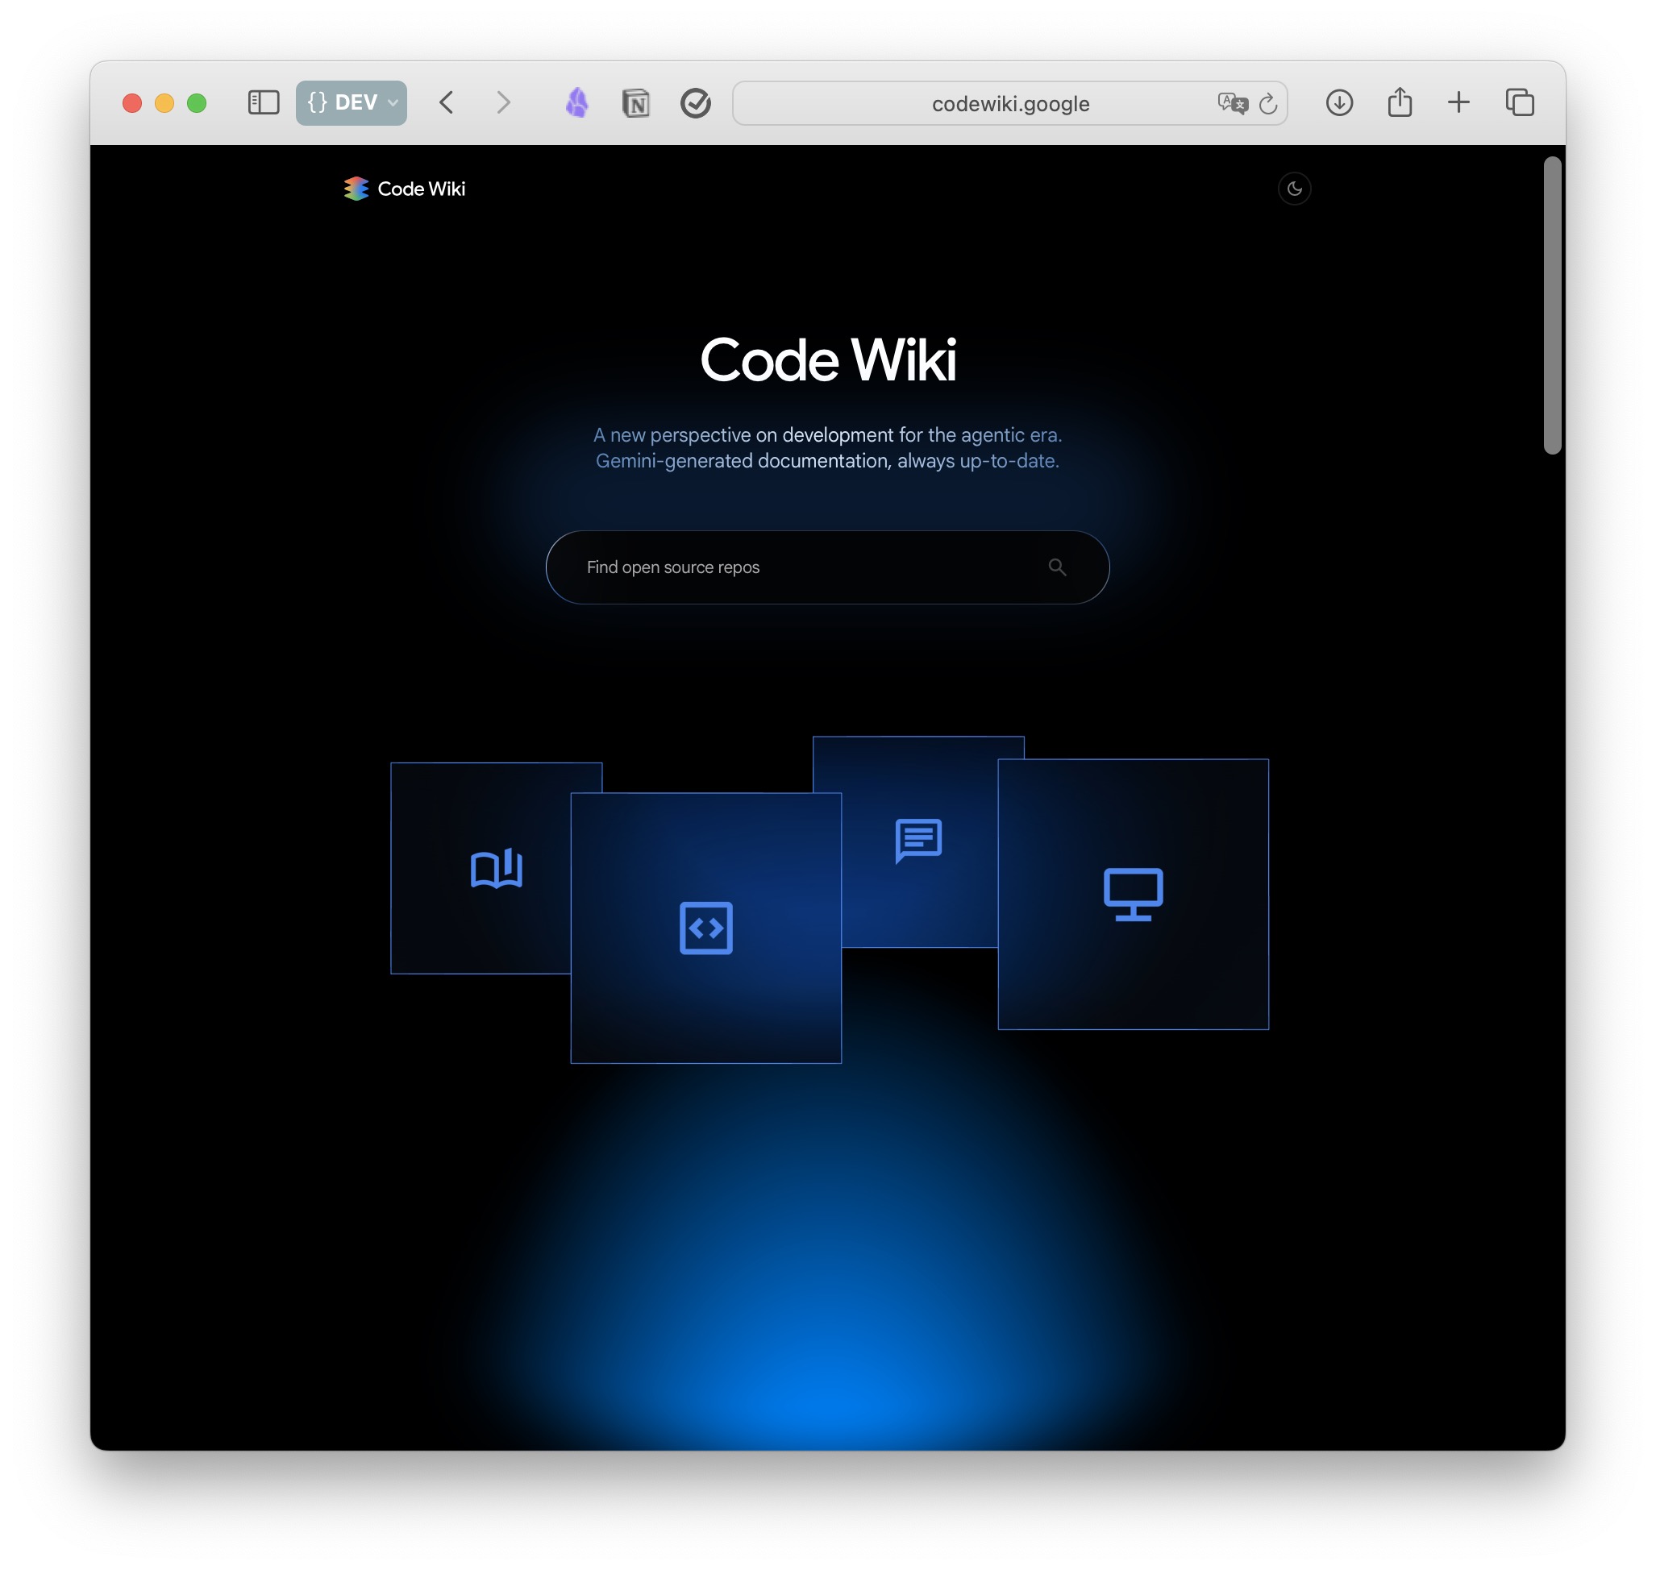Click the purple Obsidian extension icon
This screenshot has height=1570, width=1656.
[x=576, y=103]
